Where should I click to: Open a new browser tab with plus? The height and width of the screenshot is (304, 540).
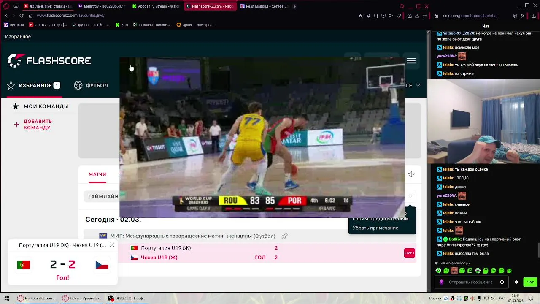[295, 6]
